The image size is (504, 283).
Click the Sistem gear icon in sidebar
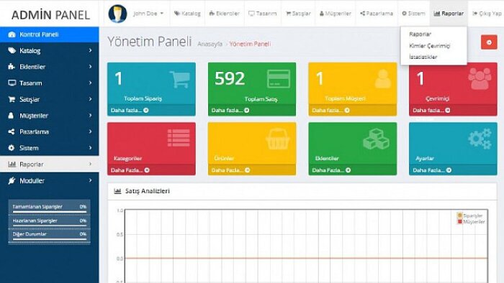12,148
